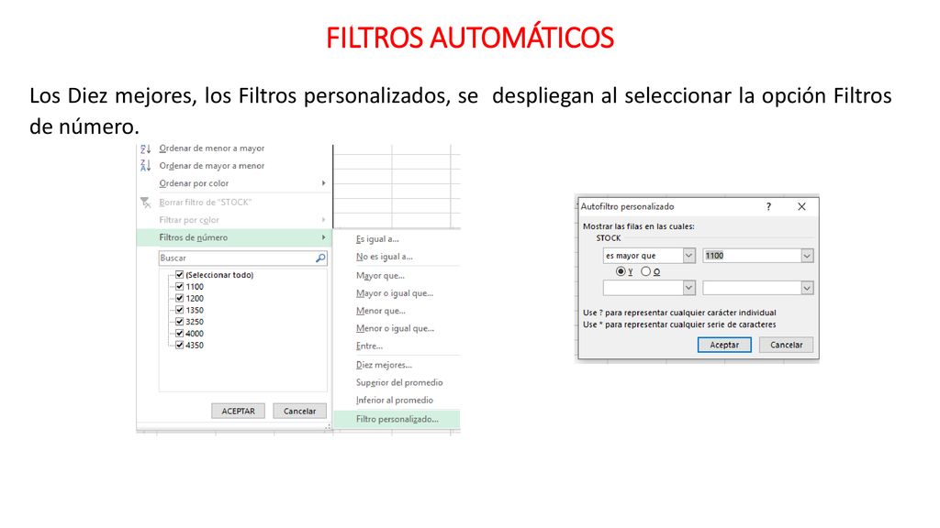Expand the Ordenar por color submenu
This screenshot has height=528, width=940.
click(324, 183)
